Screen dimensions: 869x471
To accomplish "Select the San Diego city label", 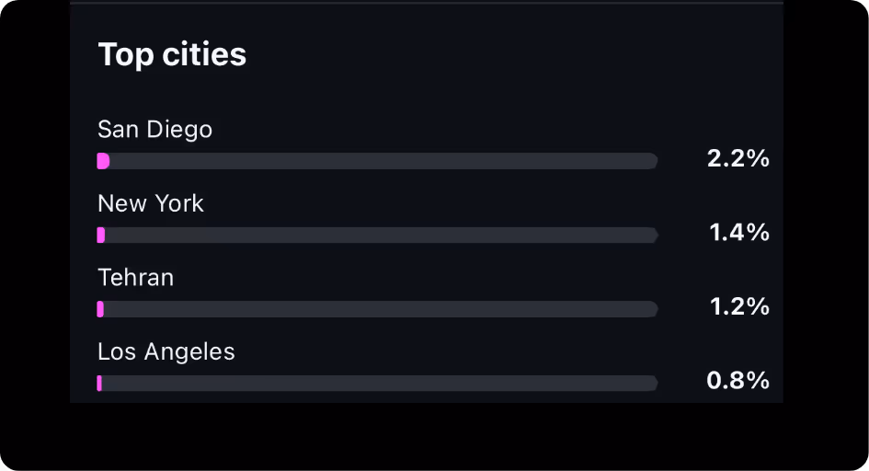I will 154,130.
